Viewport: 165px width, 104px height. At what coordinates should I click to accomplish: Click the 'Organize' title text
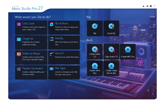click(28, 39)
